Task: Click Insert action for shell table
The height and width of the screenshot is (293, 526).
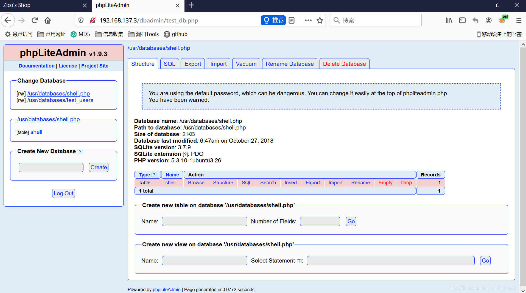Action: (291, 183)
